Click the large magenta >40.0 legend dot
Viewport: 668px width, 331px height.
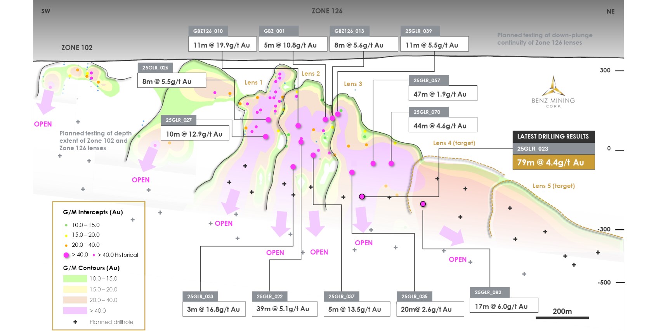pyautogui.click(x=66, y=255)
